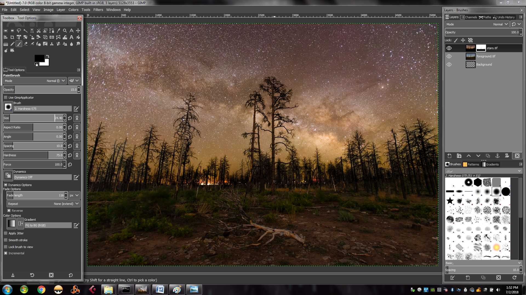Select the Clone tool

click(52, 44)
